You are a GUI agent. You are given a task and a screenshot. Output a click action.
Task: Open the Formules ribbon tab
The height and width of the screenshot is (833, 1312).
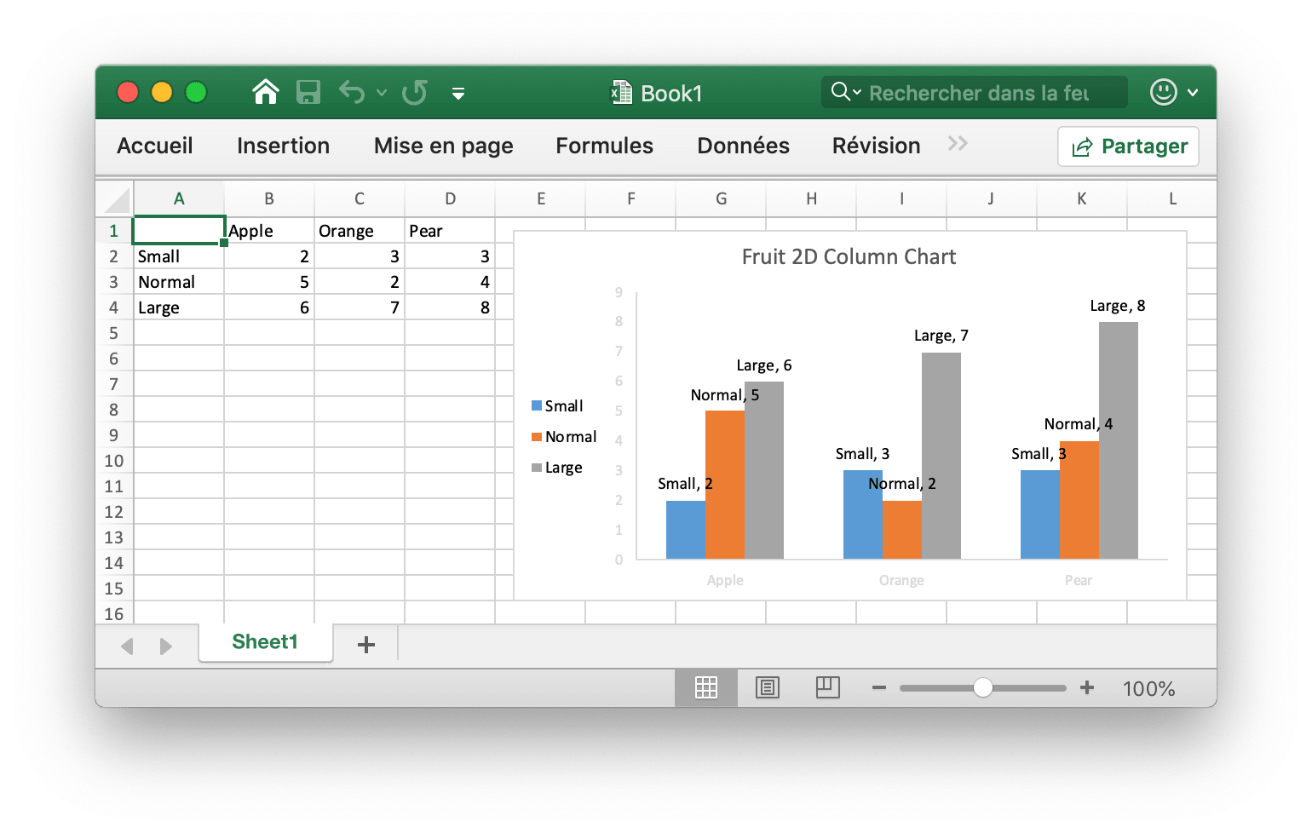(604, 146)
